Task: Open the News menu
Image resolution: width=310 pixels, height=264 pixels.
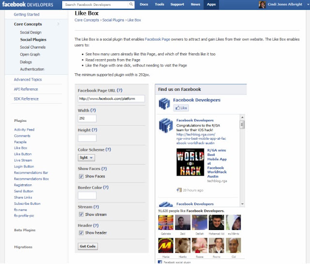Action: pyautogui.click(x=195, y=4)
